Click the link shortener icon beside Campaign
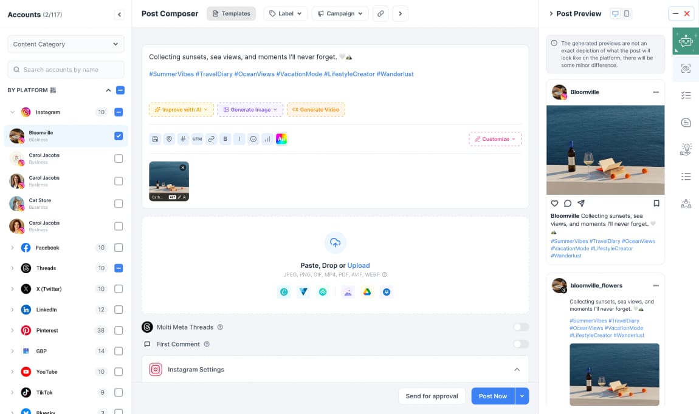The image size is (699, 414). [380, 13]
